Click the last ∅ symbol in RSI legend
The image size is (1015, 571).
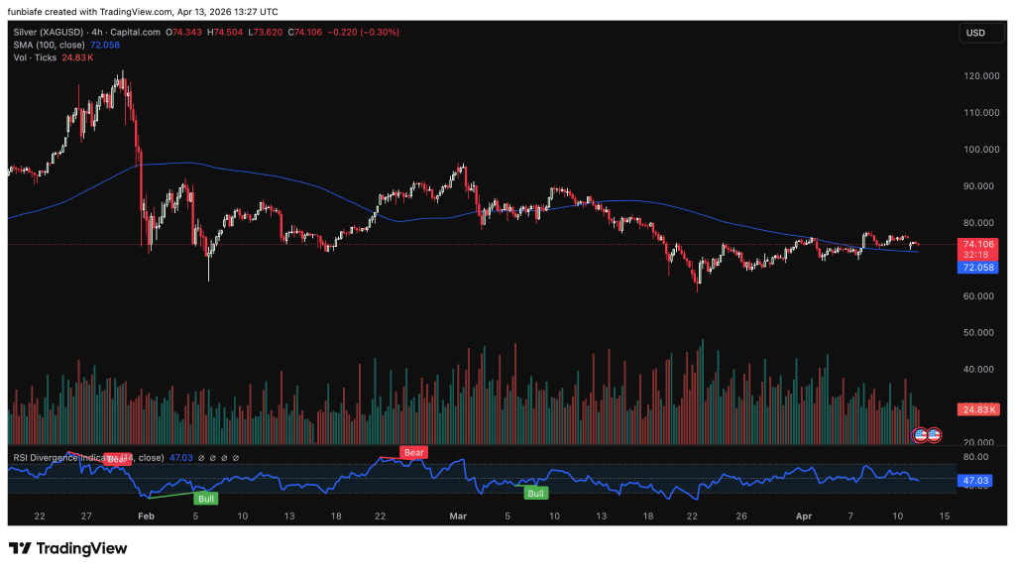[236, 458]
